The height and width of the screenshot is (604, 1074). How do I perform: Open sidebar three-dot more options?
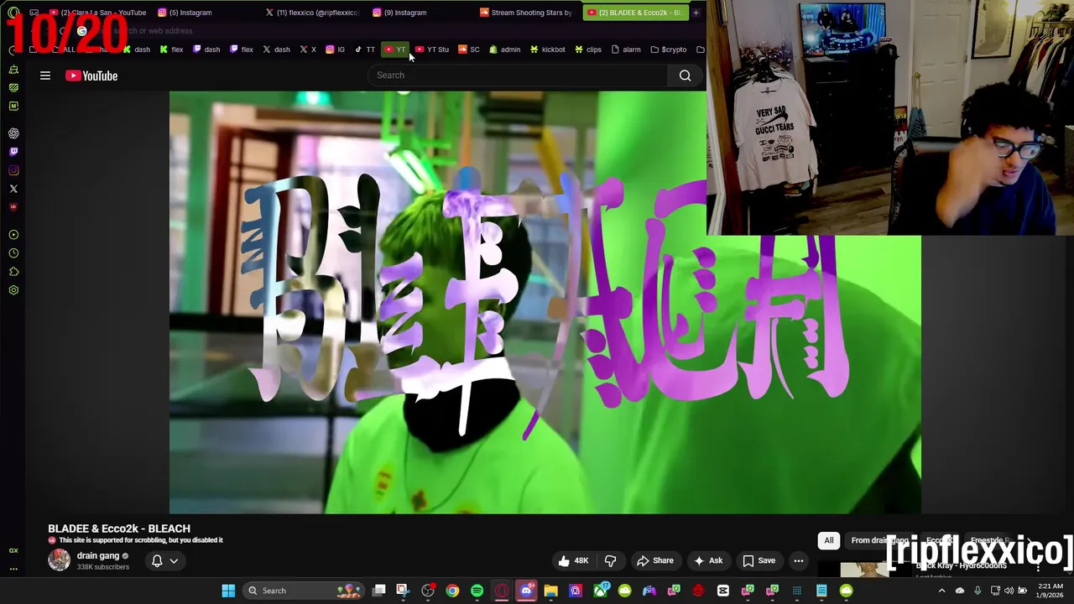point(13,569)
